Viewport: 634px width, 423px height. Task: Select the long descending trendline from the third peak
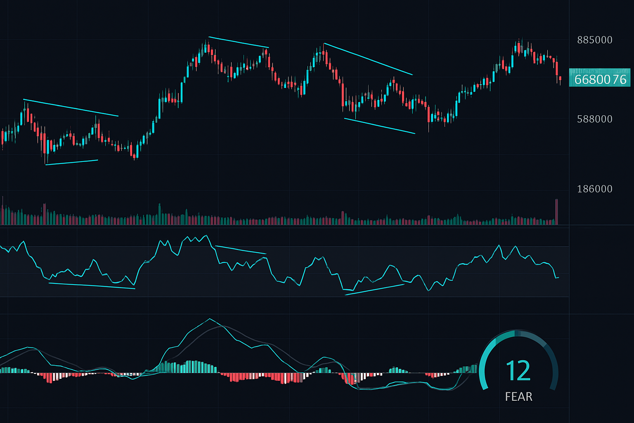[368, 59]
